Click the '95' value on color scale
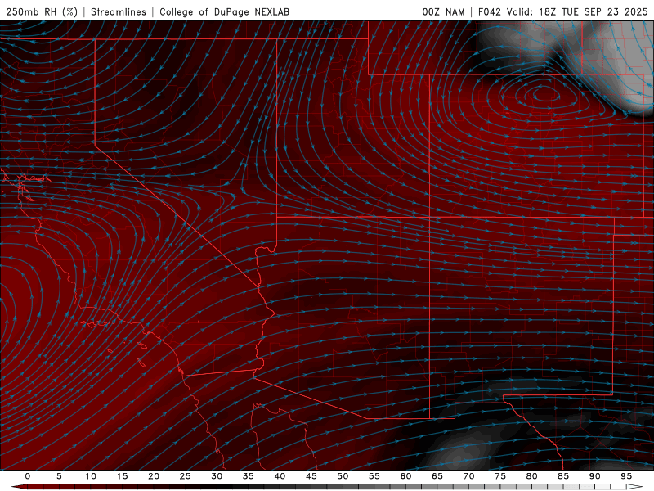Screen dimensions: 654x491 click(626, 476)
